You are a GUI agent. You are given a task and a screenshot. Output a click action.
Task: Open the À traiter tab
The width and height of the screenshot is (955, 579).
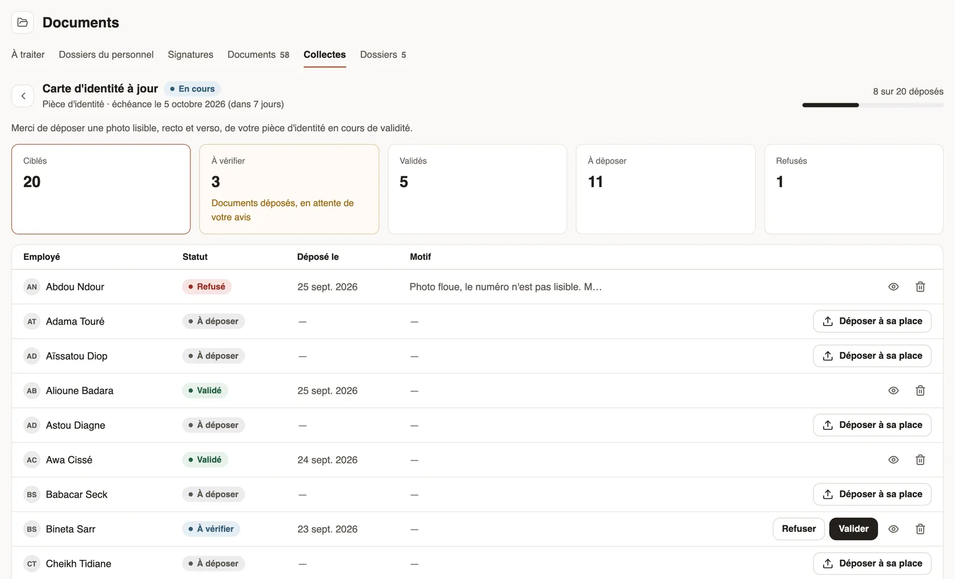[x=28, y=54]
